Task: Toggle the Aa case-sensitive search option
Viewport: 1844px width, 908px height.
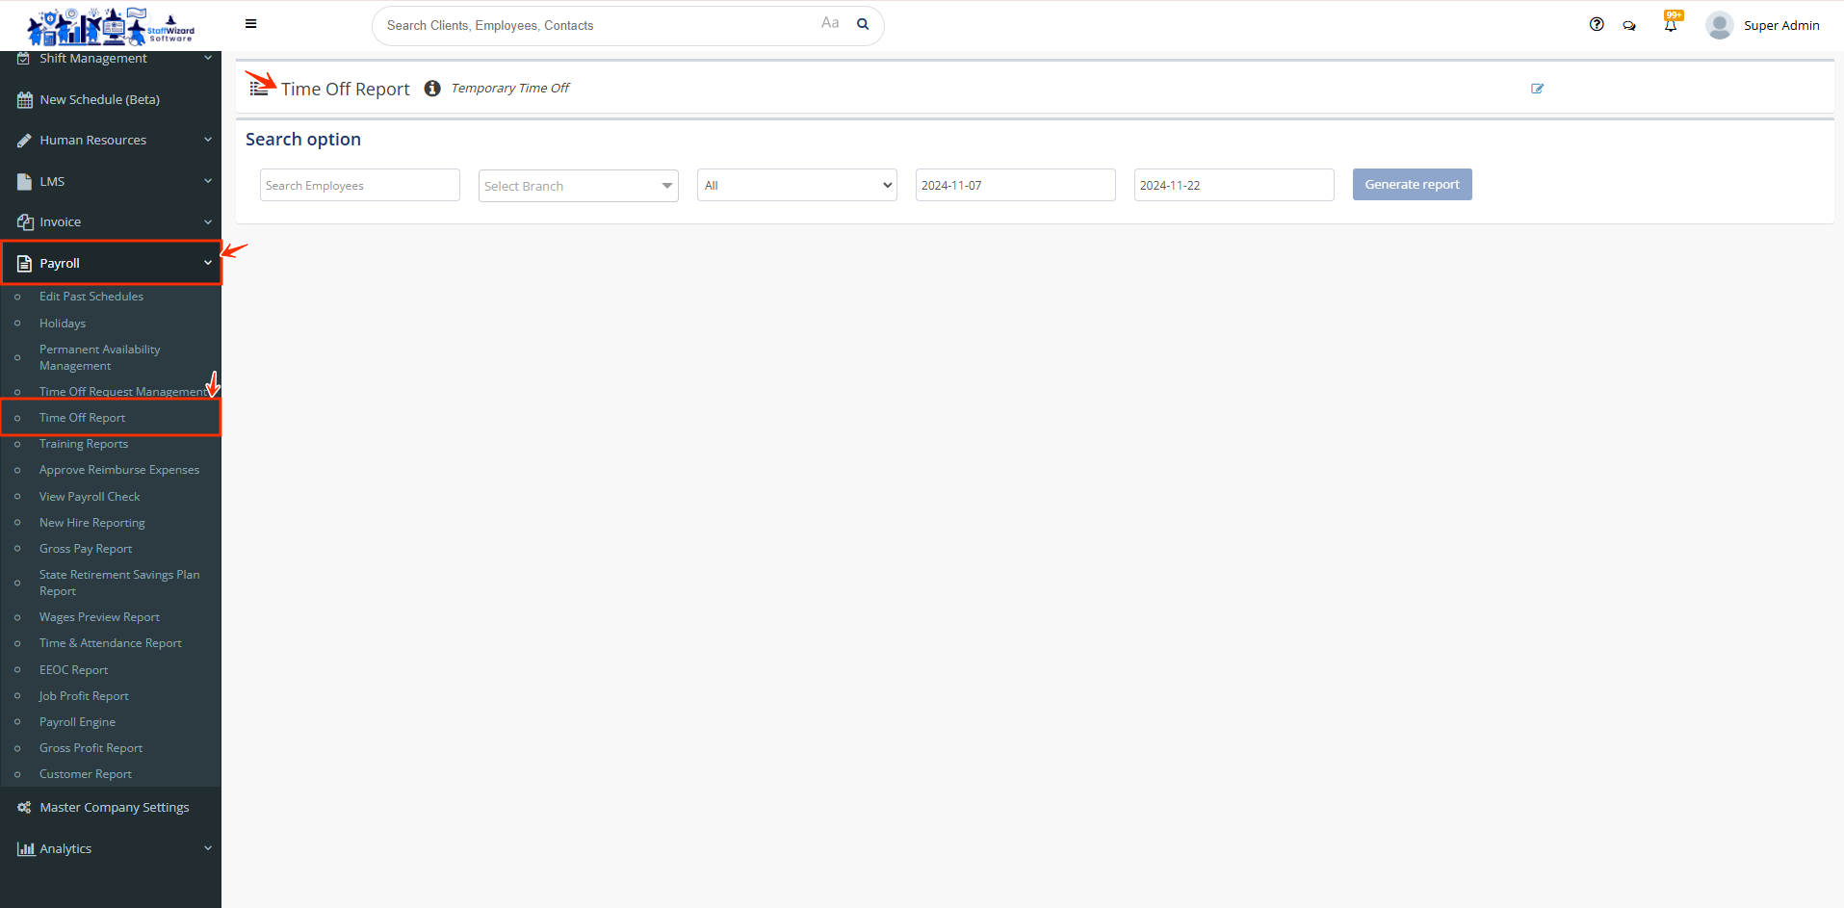Action: tap(830, 23)
